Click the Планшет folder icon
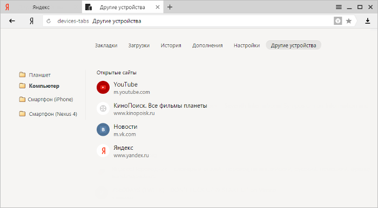Viewport: 378px width, 208px height. (22, 75)
